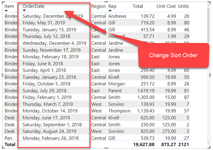Click the scrollbar down arrow
Image resolution: width=213 pixels, height=150 pixels.
(208, 142)
